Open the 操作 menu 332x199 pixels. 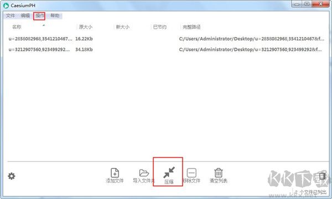click(x=39, y=15)
